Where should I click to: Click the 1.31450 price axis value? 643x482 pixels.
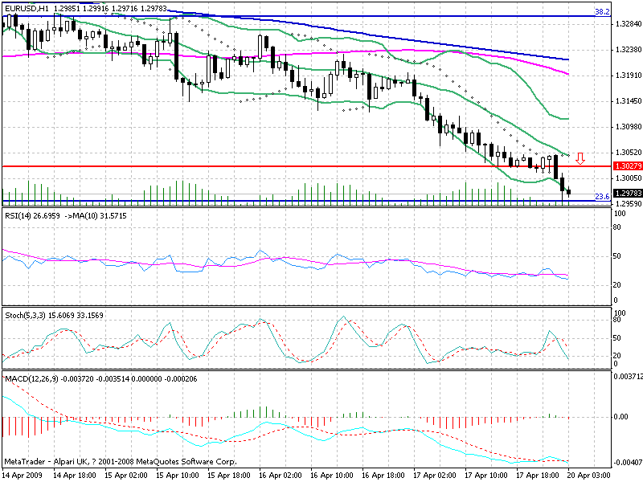629,101
